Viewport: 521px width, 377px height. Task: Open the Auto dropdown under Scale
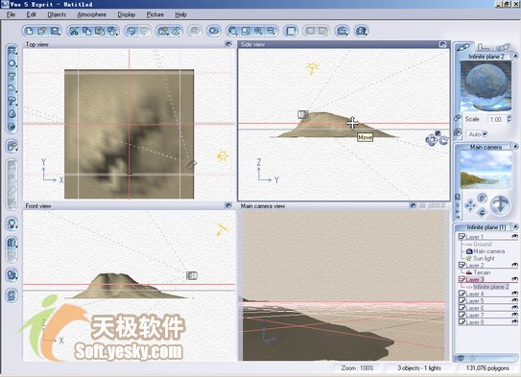(485, 134)
